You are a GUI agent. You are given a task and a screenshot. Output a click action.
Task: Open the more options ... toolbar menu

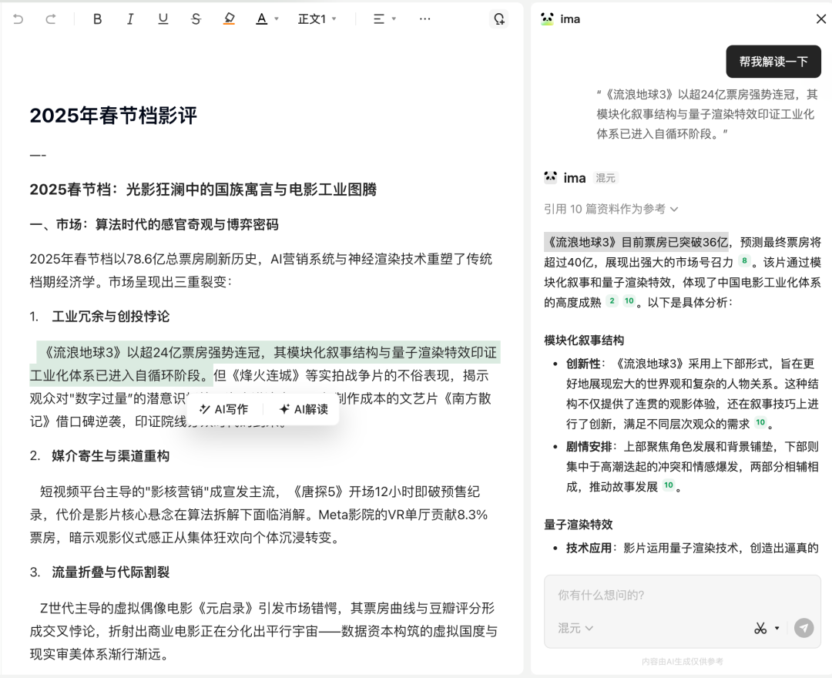(424, 18)
